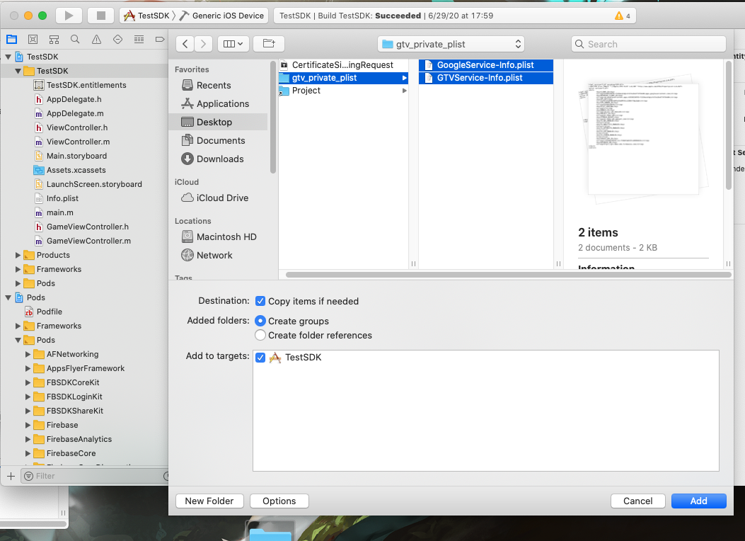Select the Project folder in file browser
The width and height of the screenshot is (745, 541).
[x=343, y=91]
